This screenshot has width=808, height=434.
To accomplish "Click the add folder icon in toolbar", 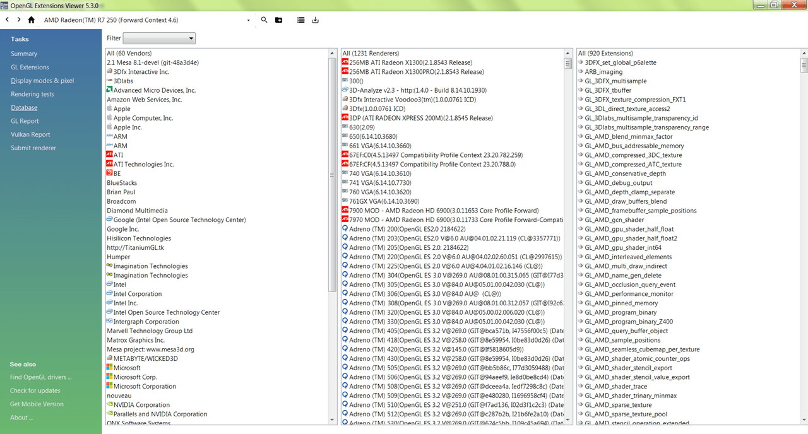I will (x=279, y=20).
